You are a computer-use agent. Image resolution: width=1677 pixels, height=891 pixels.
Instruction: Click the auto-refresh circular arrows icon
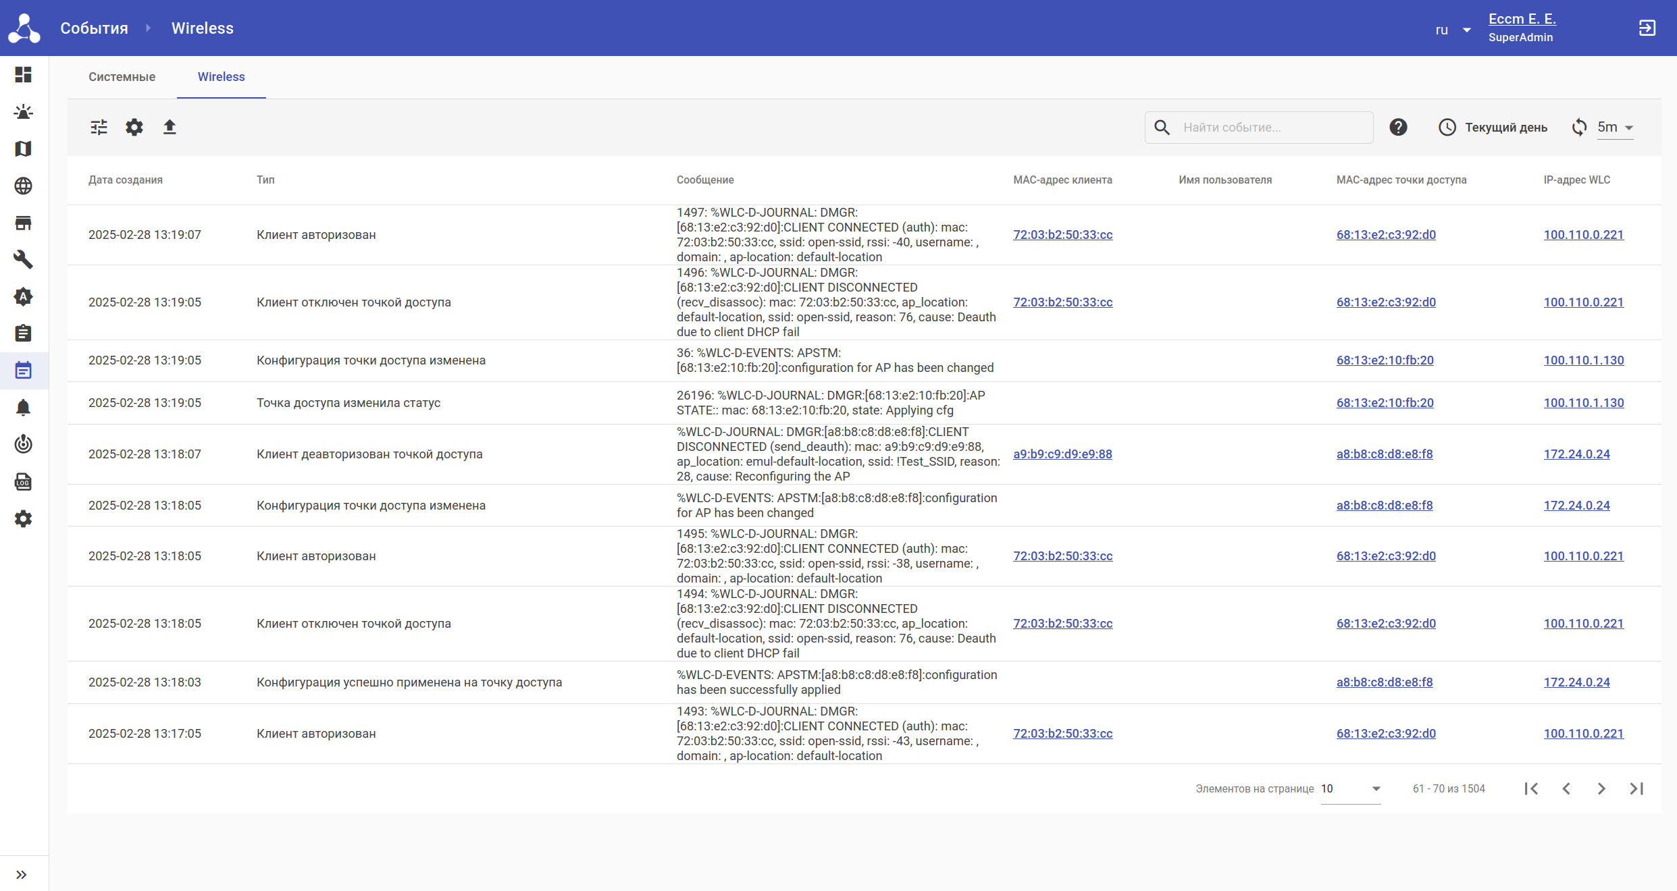point(1579,127)
